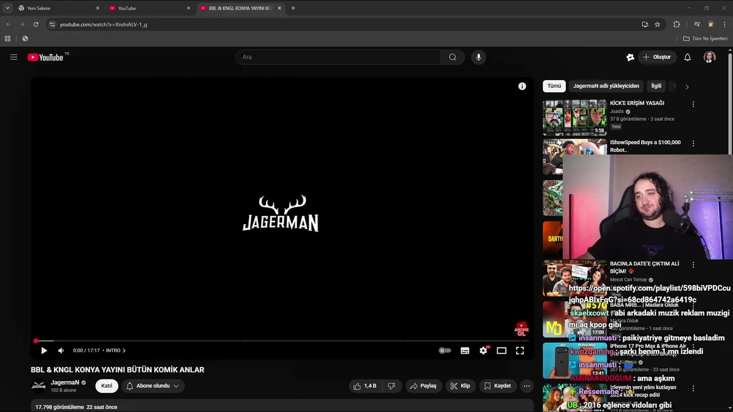Open the Juadis channel name
Image resolution: width=733 pixels, height=412 pixels.
click(x=617, y=112)
